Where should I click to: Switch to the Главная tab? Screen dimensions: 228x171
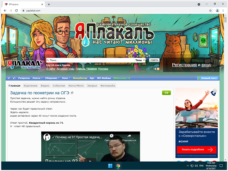[x=14, y=86]
